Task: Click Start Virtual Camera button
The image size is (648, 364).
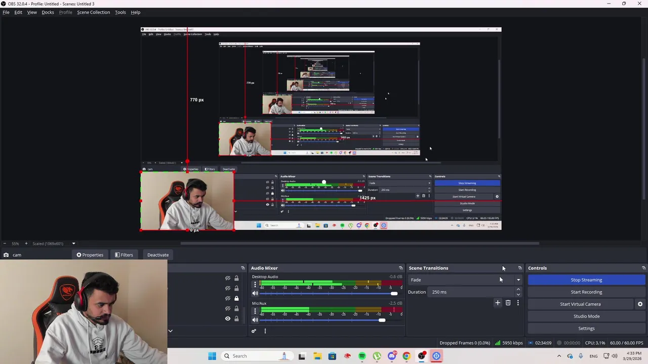Action: pos(580,304)
